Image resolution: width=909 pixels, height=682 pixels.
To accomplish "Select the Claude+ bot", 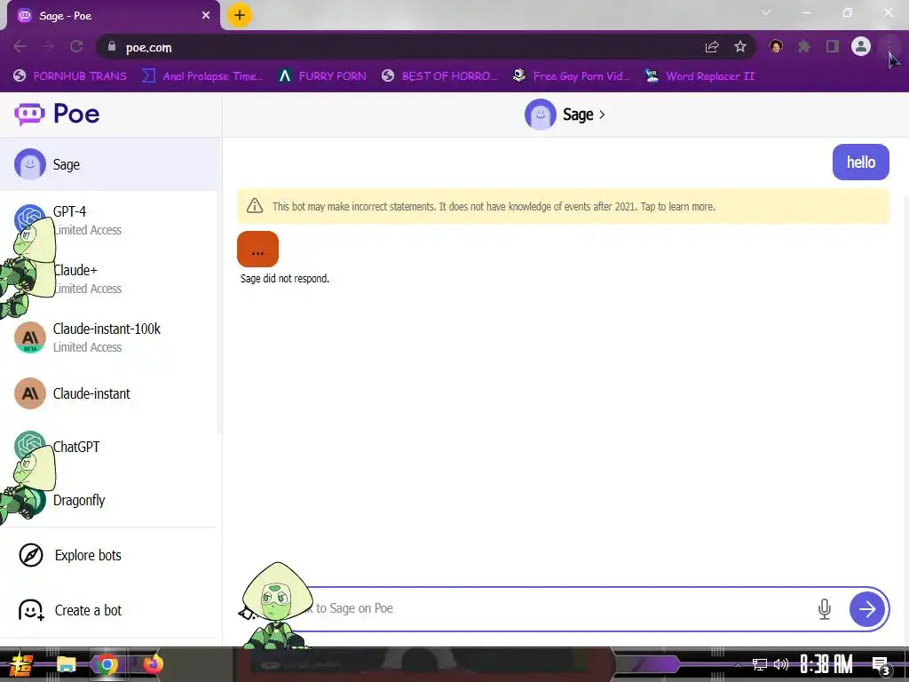I will [109, 279].
